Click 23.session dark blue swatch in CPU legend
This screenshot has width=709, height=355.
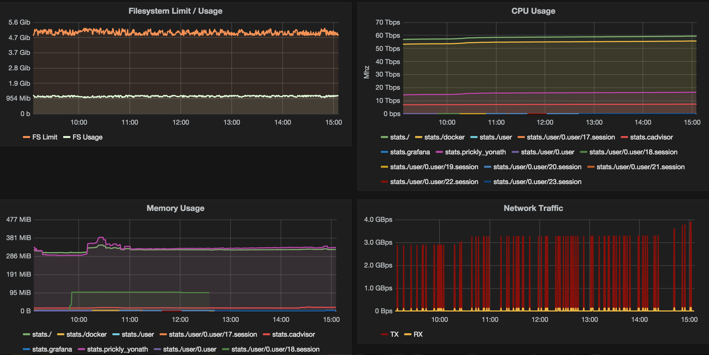[x=487, y=182]
